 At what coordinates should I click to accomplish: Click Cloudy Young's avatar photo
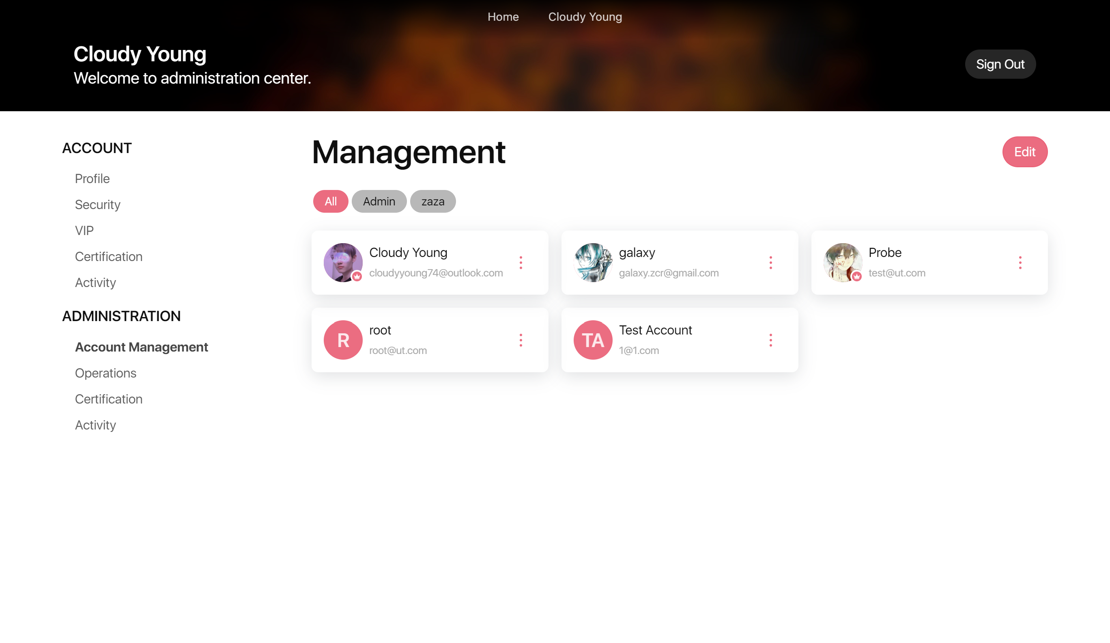tap(343, 263)
